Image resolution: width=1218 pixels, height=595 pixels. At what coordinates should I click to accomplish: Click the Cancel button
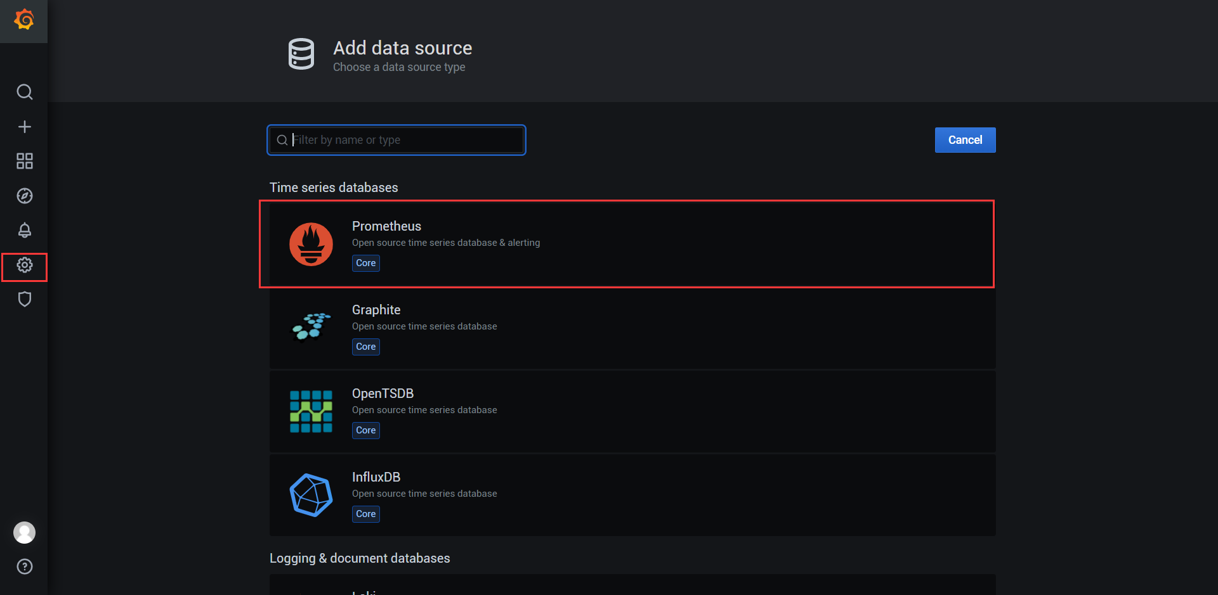965,140
